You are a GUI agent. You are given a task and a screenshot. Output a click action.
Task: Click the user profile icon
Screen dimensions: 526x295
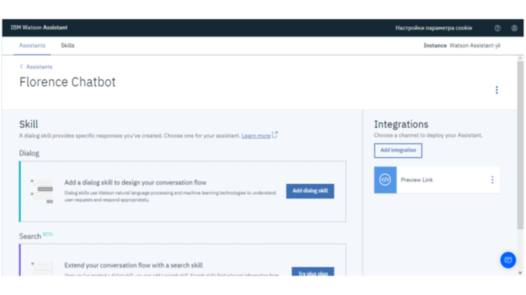514,28
